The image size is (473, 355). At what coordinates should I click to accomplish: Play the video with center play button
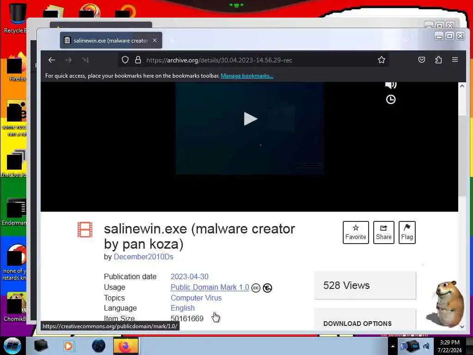(250, 119)
